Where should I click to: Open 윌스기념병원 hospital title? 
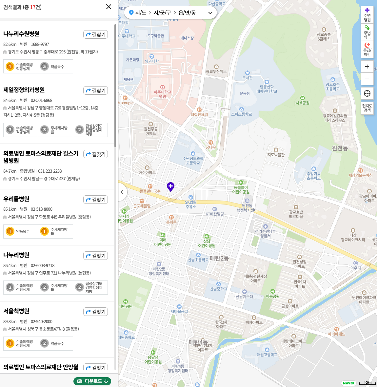[41, 157]
